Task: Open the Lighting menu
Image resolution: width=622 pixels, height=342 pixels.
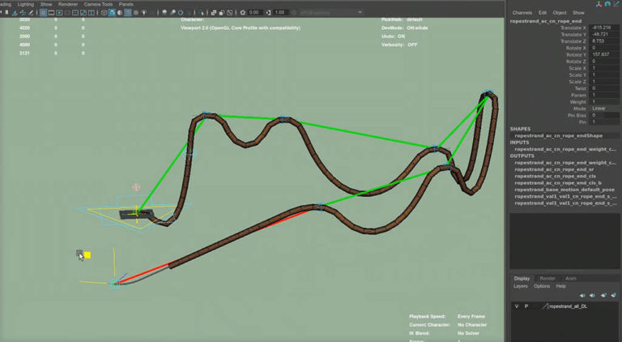Action: tap(26, 4)
